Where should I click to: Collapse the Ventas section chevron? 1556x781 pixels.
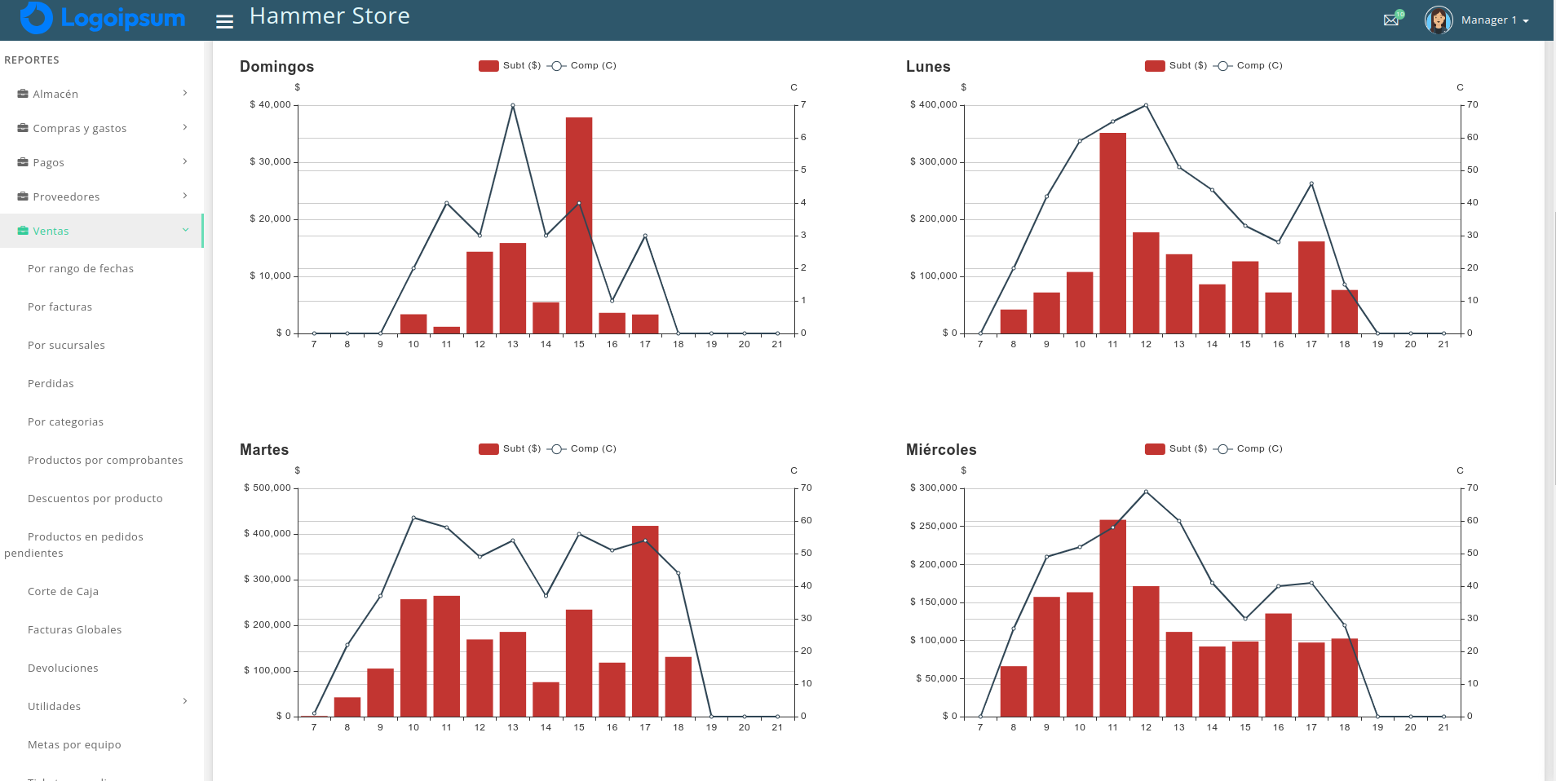point(185,230)
